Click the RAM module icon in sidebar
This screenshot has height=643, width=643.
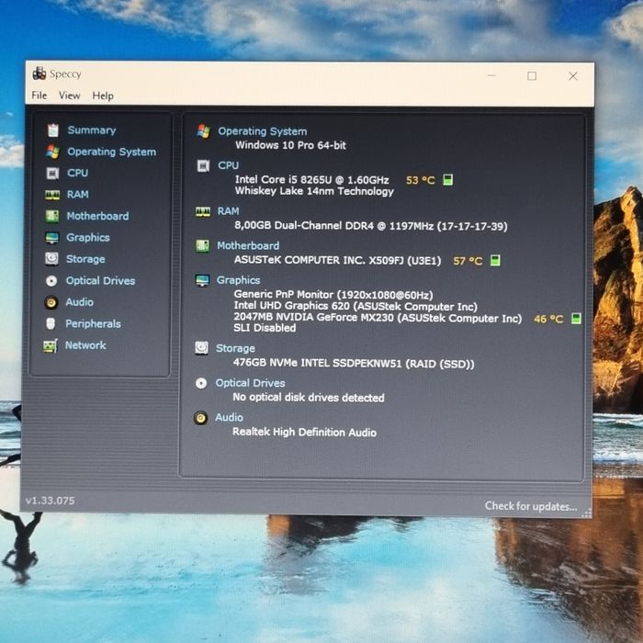click(x=52, y=195)
